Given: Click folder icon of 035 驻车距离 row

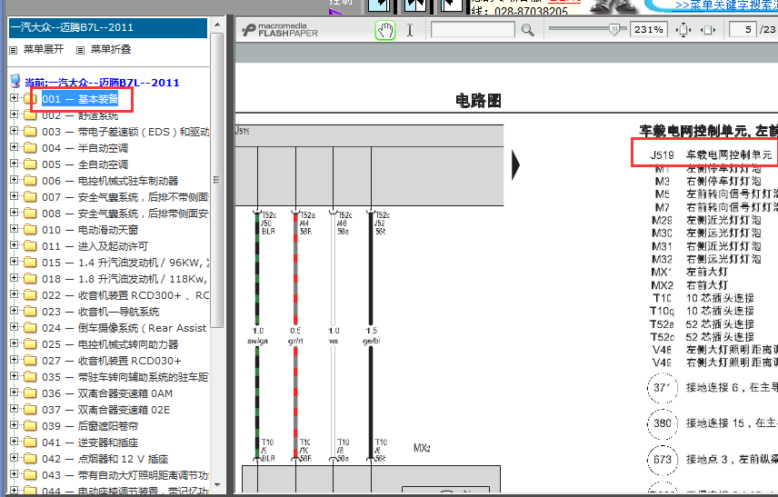Looking at the screenshot, I should click(30, 377).
